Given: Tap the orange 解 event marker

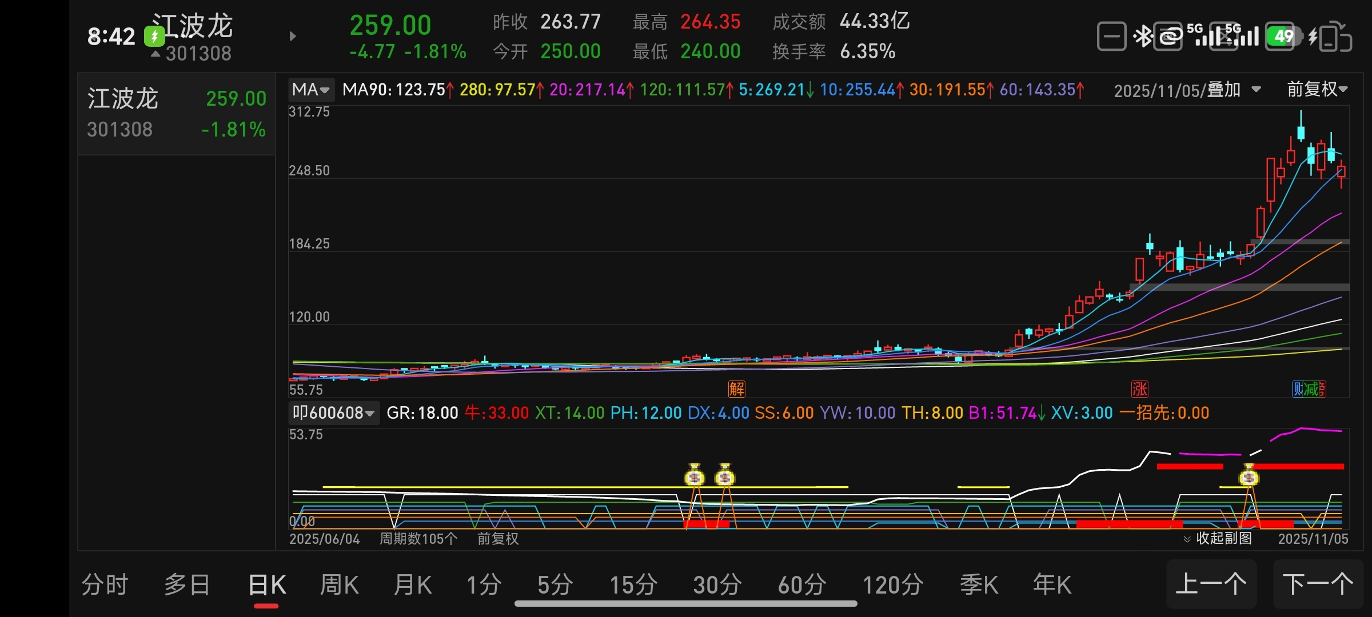Looking at the screenshot, I should click(x=736, y=389).
